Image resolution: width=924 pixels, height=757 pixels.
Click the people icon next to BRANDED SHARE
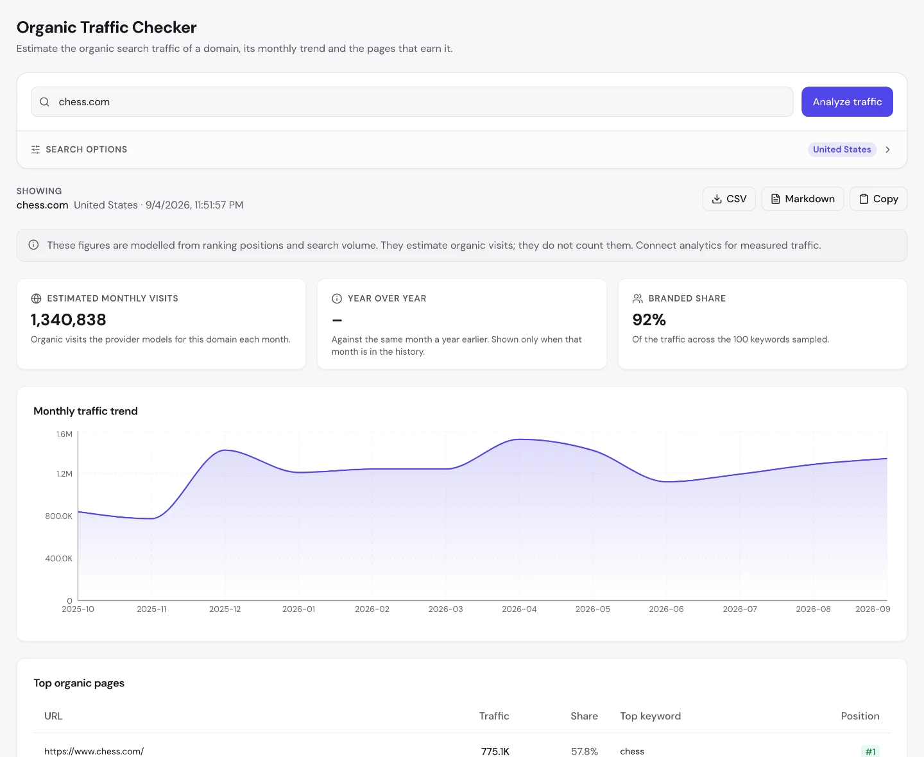pyautogui.click(x=638, y=298)
